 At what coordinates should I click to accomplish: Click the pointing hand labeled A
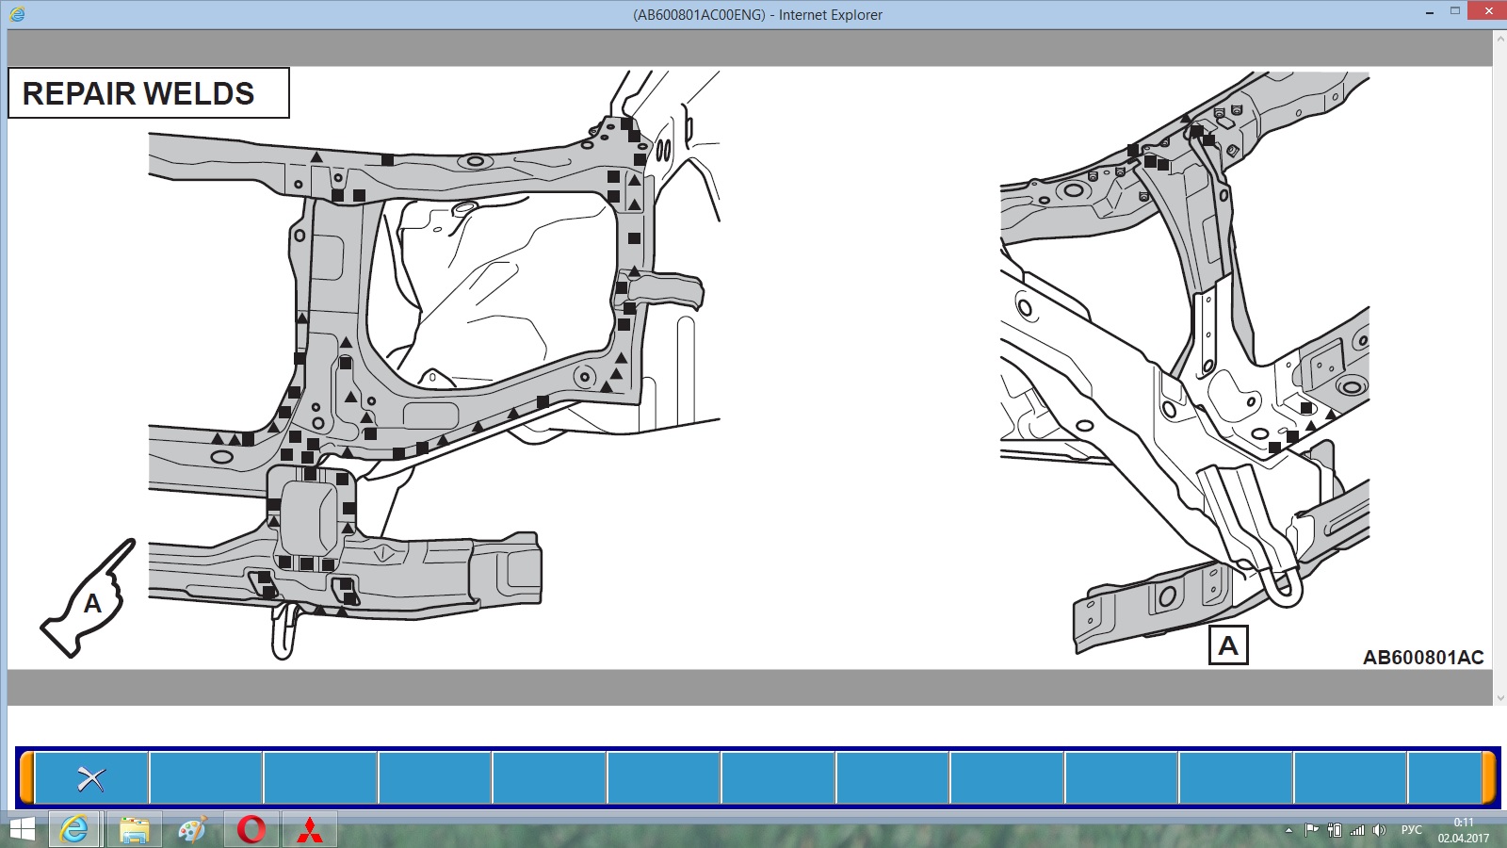tap(89, 599)
